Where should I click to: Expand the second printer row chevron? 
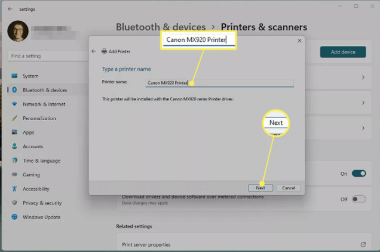[363, 103]
